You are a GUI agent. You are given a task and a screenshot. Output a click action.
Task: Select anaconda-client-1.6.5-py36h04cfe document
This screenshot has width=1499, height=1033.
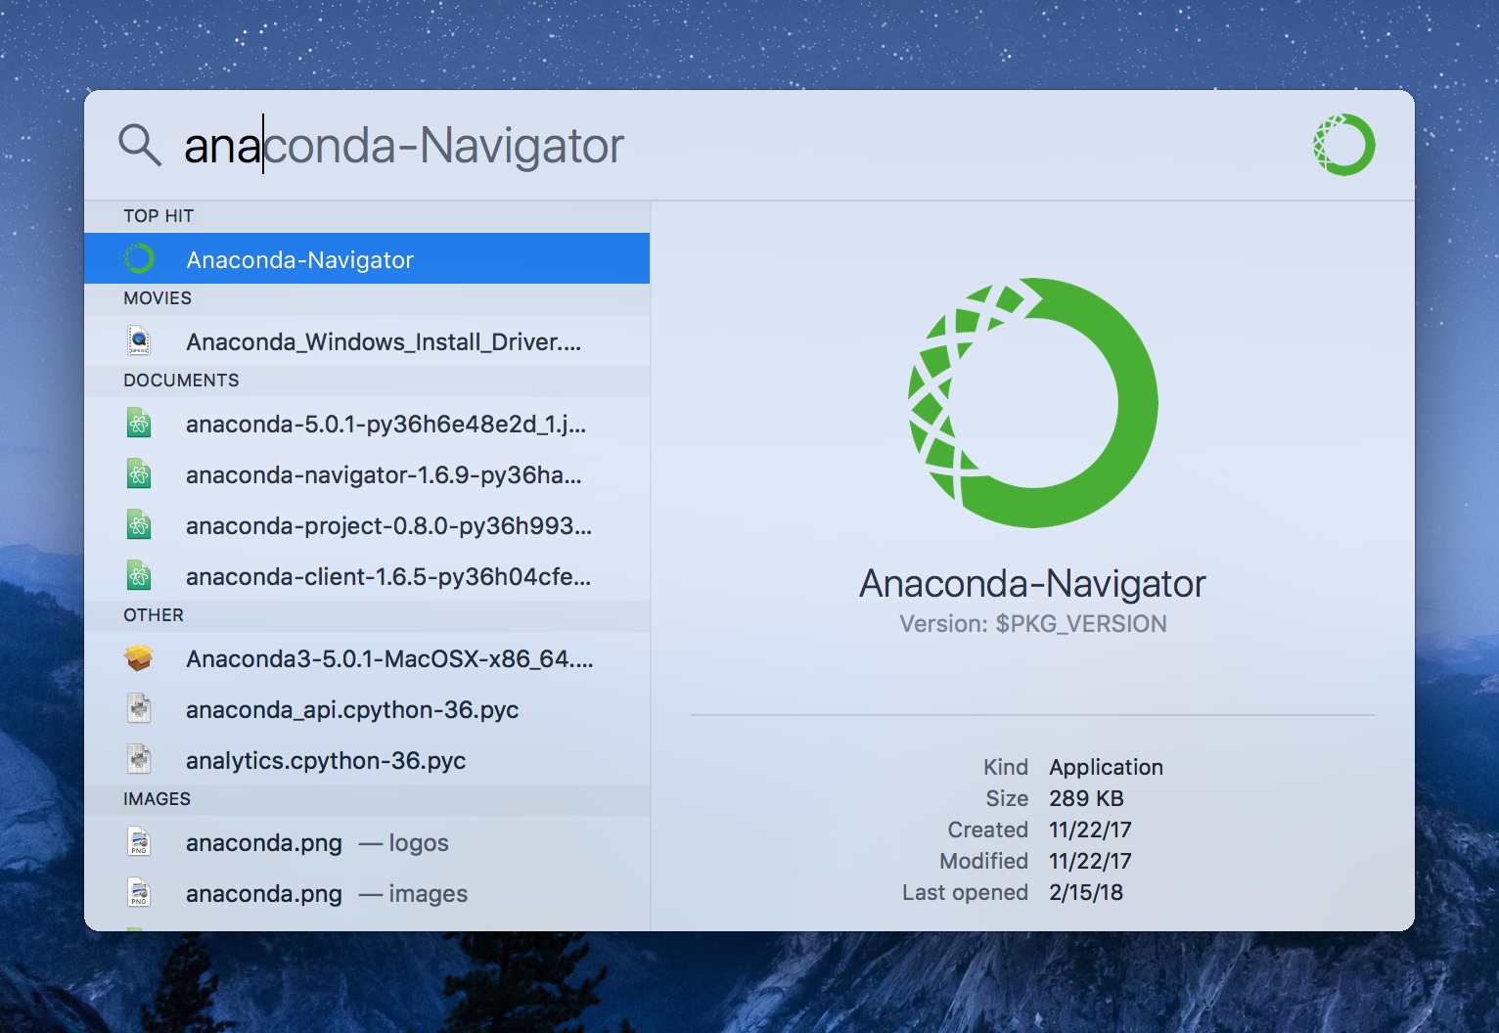point(367,575)
